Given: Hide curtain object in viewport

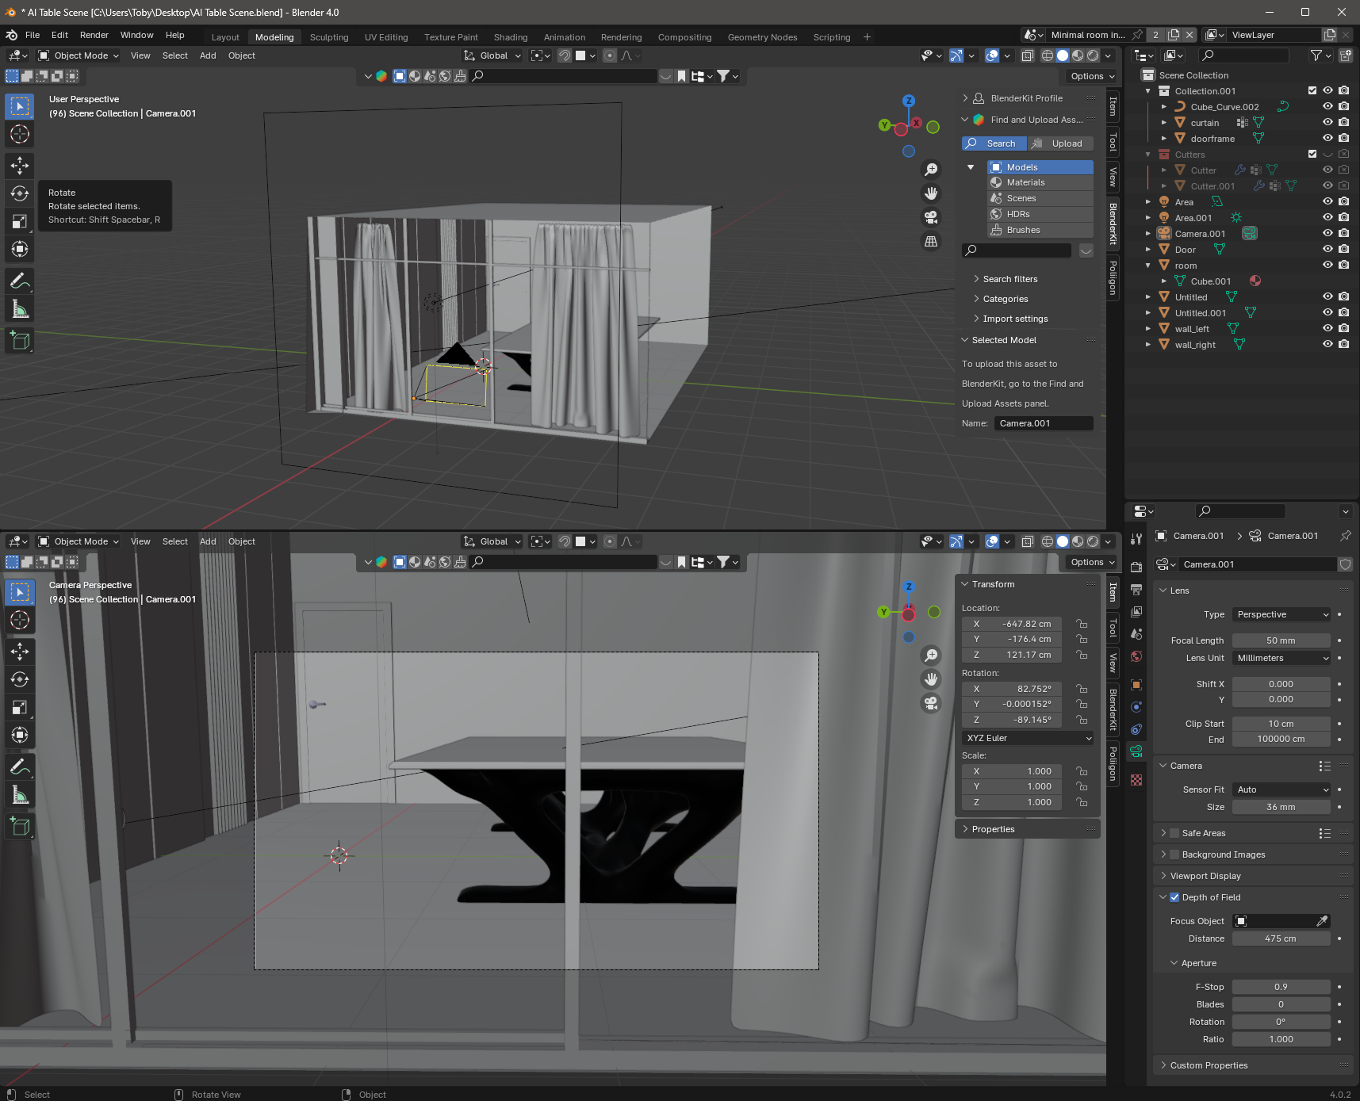Looking at the screenshot, I should [x=1327, y=122].
